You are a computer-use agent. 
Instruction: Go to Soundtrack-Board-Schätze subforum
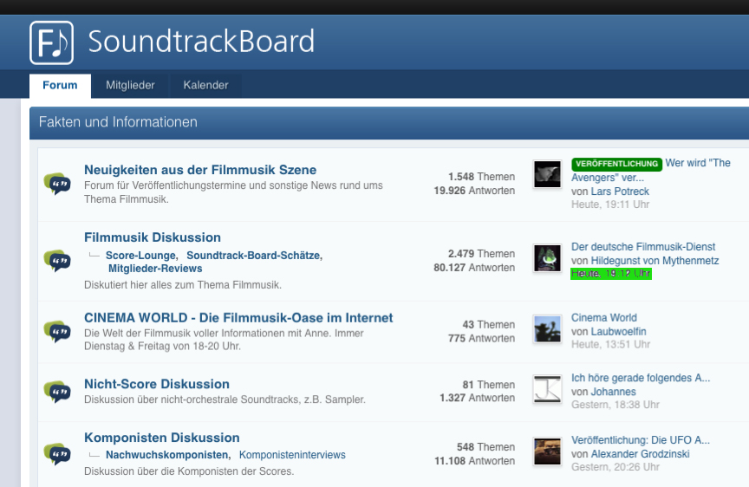tap(253, 256)
